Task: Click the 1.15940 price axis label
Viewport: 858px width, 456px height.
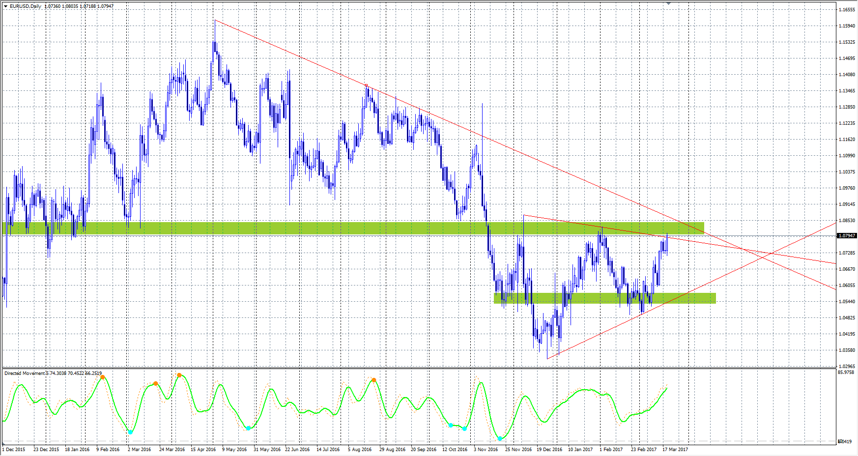Action: pos(847,26)
